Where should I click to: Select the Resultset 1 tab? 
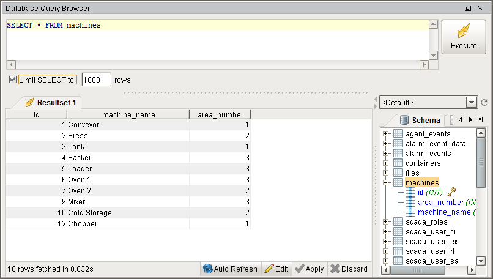click(x=50, y=103)
